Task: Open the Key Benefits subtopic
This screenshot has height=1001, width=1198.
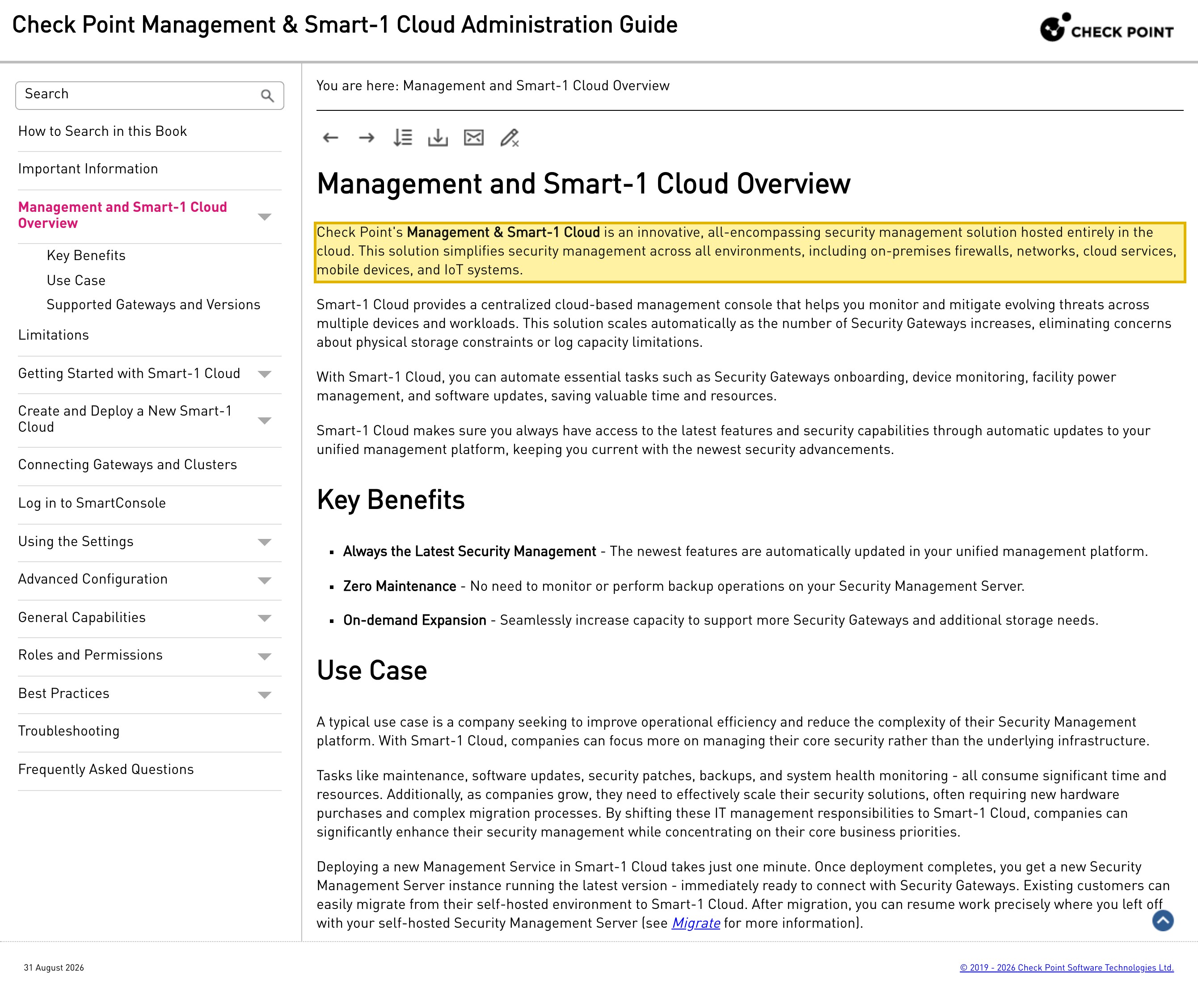Action: click(86, 256)
